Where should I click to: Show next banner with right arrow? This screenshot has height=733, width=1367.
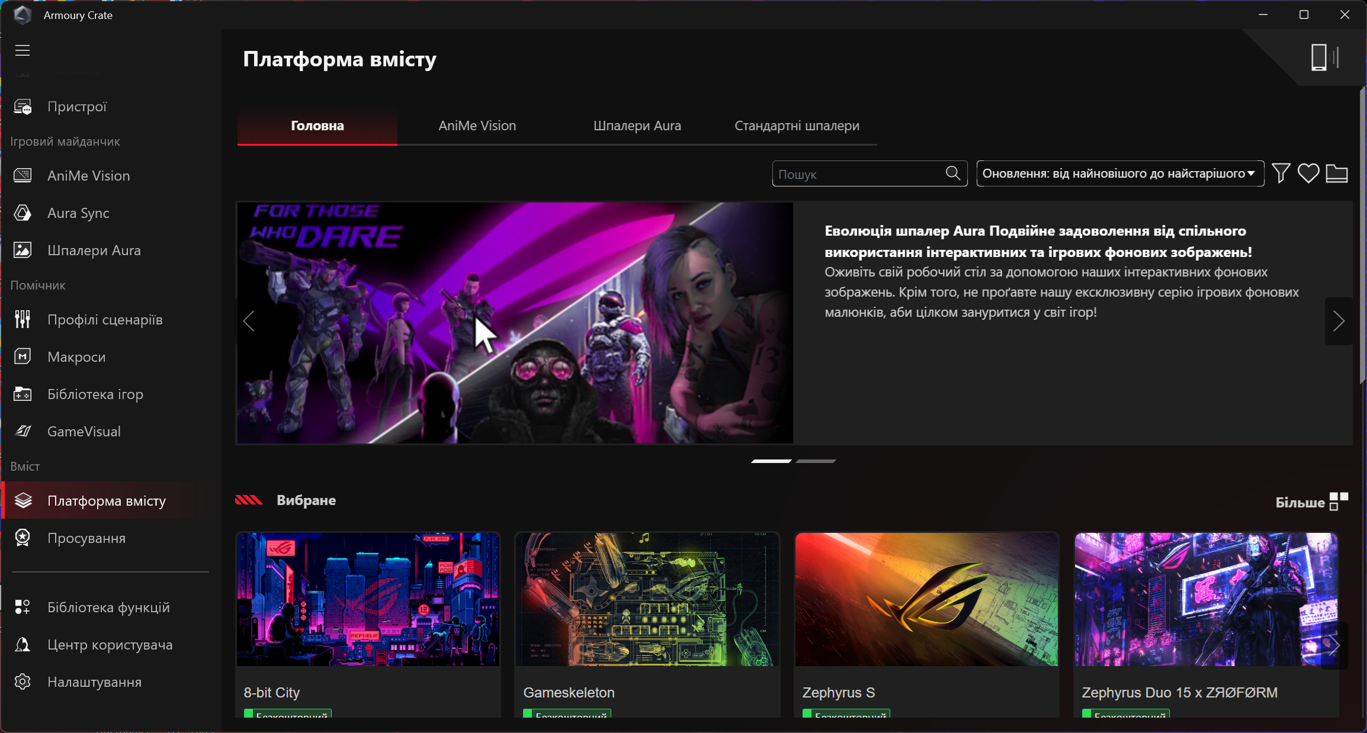pyautogui.click(x=1339, y=322)
